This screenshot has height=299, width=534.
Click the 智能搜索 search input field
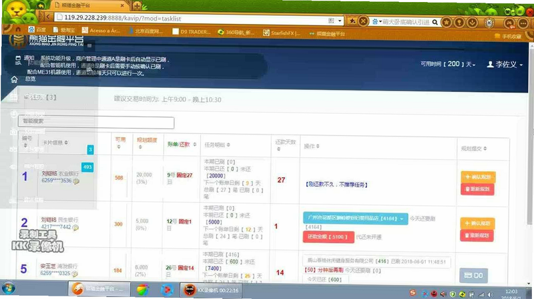96,123
